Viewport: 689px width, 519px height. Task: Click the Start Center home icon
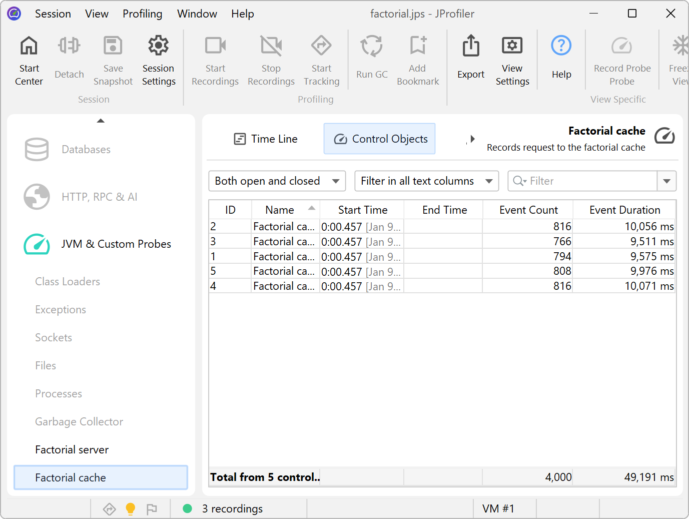tap(29, 47)
